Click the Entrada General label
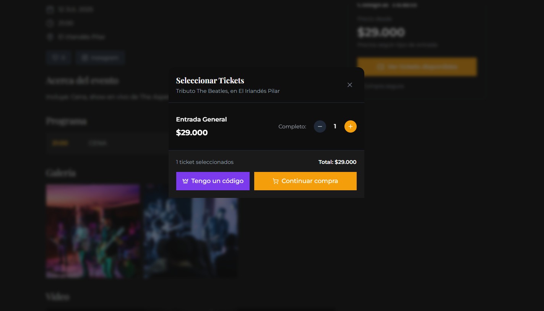This screenshot has width=544, height=311. (x=201, y=120)
